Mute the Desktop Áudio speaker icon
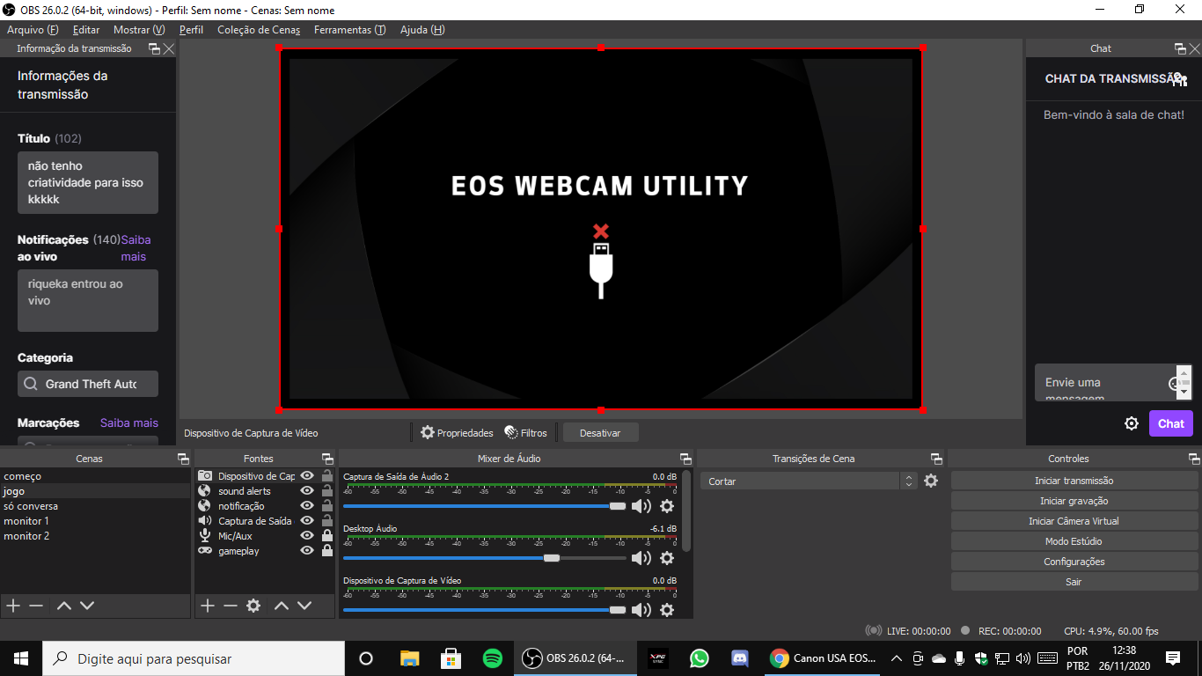 click(641, 558)
